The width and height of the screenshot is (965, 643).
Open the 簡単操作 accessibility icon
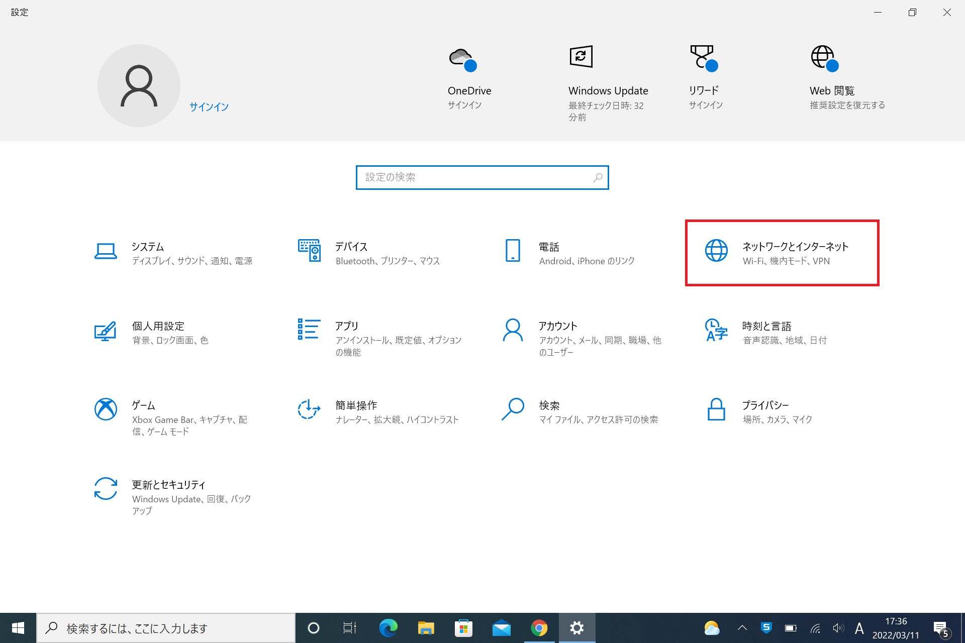coord(309,409)
